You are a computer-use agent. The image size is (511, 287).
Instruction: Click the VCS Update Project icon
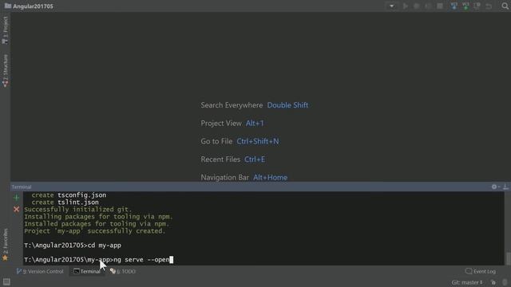pyautogui.click(x=454, y=6)
